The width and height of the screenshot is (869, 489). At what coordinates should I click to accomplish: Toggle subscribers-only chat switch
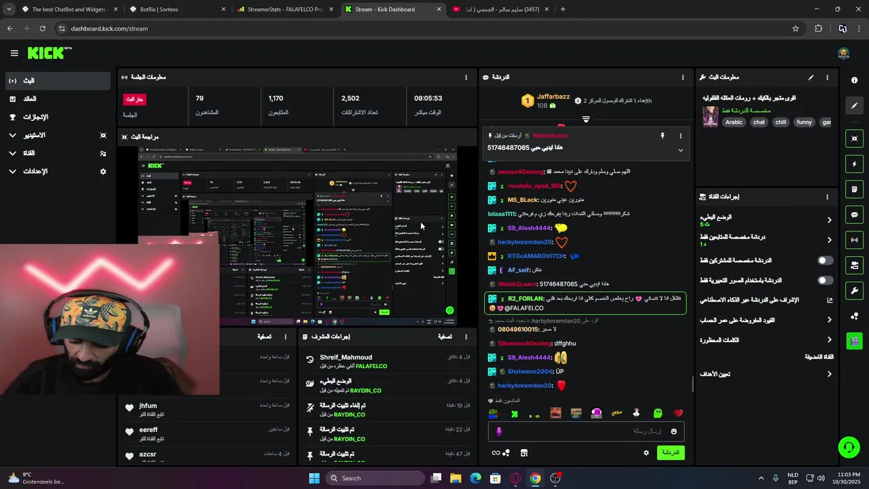coord(825,260)
